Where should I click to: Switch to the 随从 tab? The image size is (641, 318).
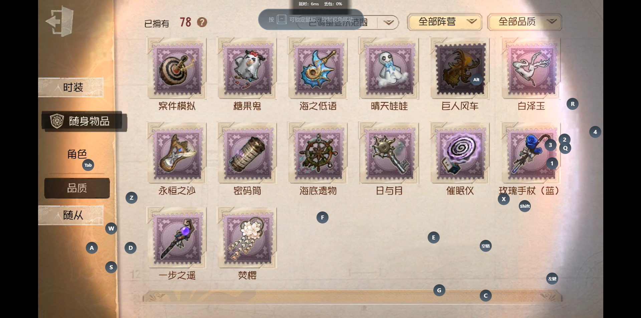(x=71, y=215)
